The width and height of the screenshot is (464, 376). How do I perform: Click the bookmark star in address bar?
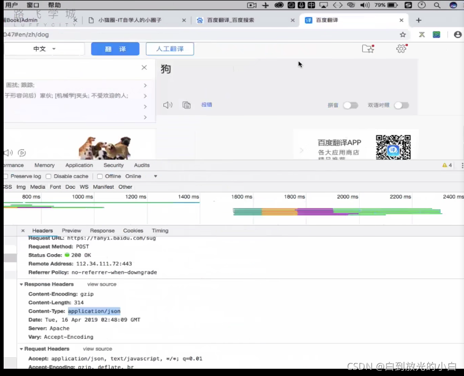[402, 35]
